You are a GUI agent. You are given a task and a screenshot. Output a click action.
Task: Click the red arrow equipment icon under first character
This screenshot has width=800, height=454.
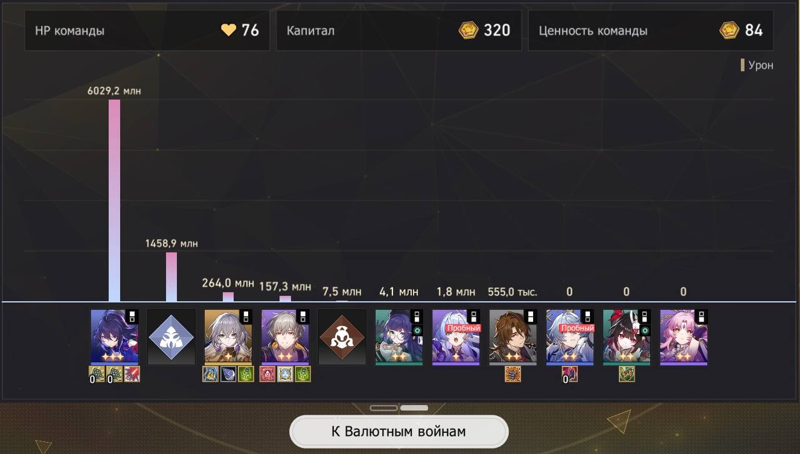pyautogui.click(x=132, y=374)
